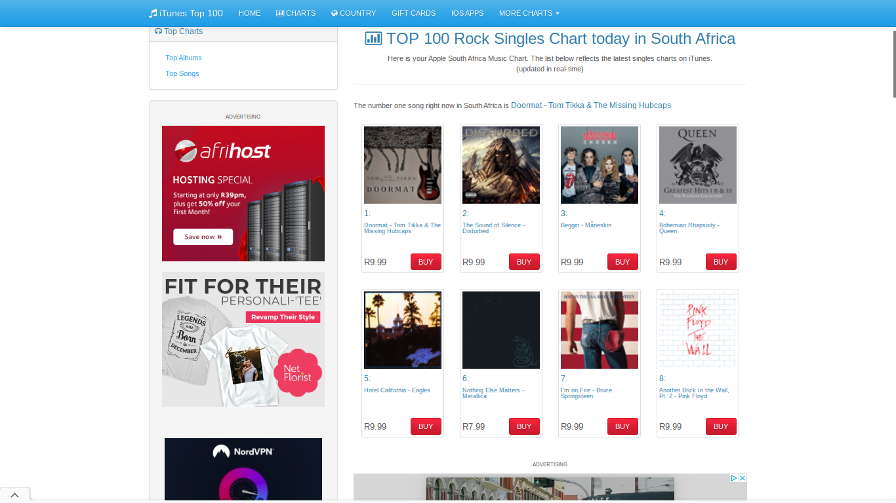The width and height of the screenshot is (896, 503).
Task: Open the NordVPN advertisement
Action: click(x=243, y=469)
